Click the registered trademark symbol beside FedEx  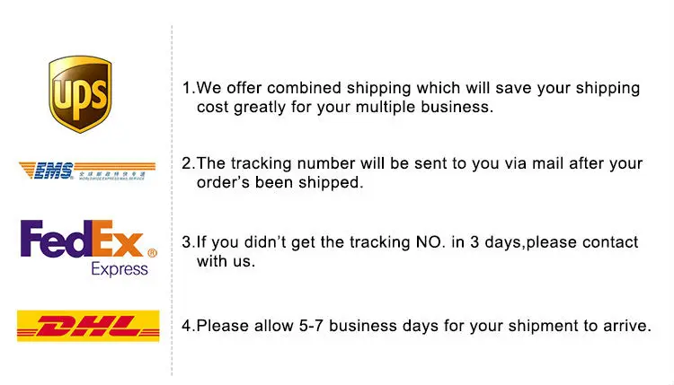152,254
